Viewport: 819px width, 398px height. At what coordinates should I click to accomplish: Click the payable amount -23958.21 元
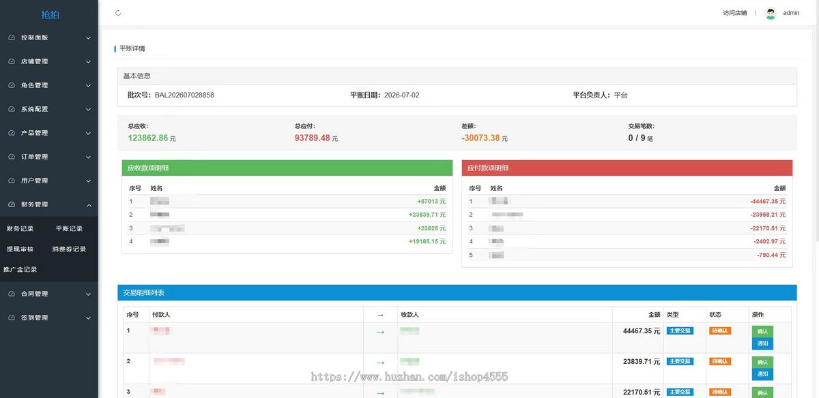pyautogui.click(x=768, y=215)
